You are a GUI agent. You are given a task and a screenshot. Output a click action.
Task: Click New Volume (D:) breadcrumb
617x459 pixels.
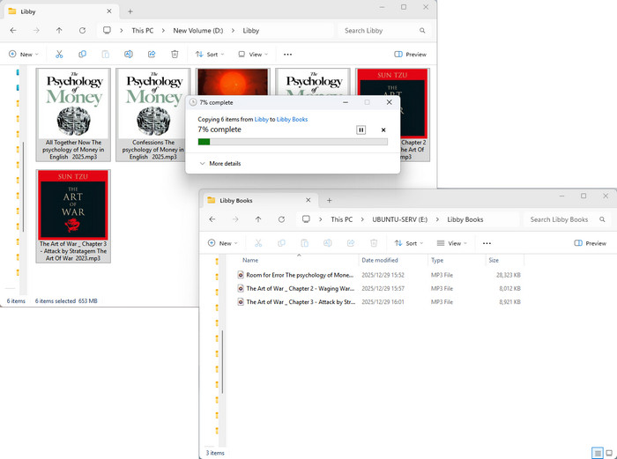coord(198,30)
